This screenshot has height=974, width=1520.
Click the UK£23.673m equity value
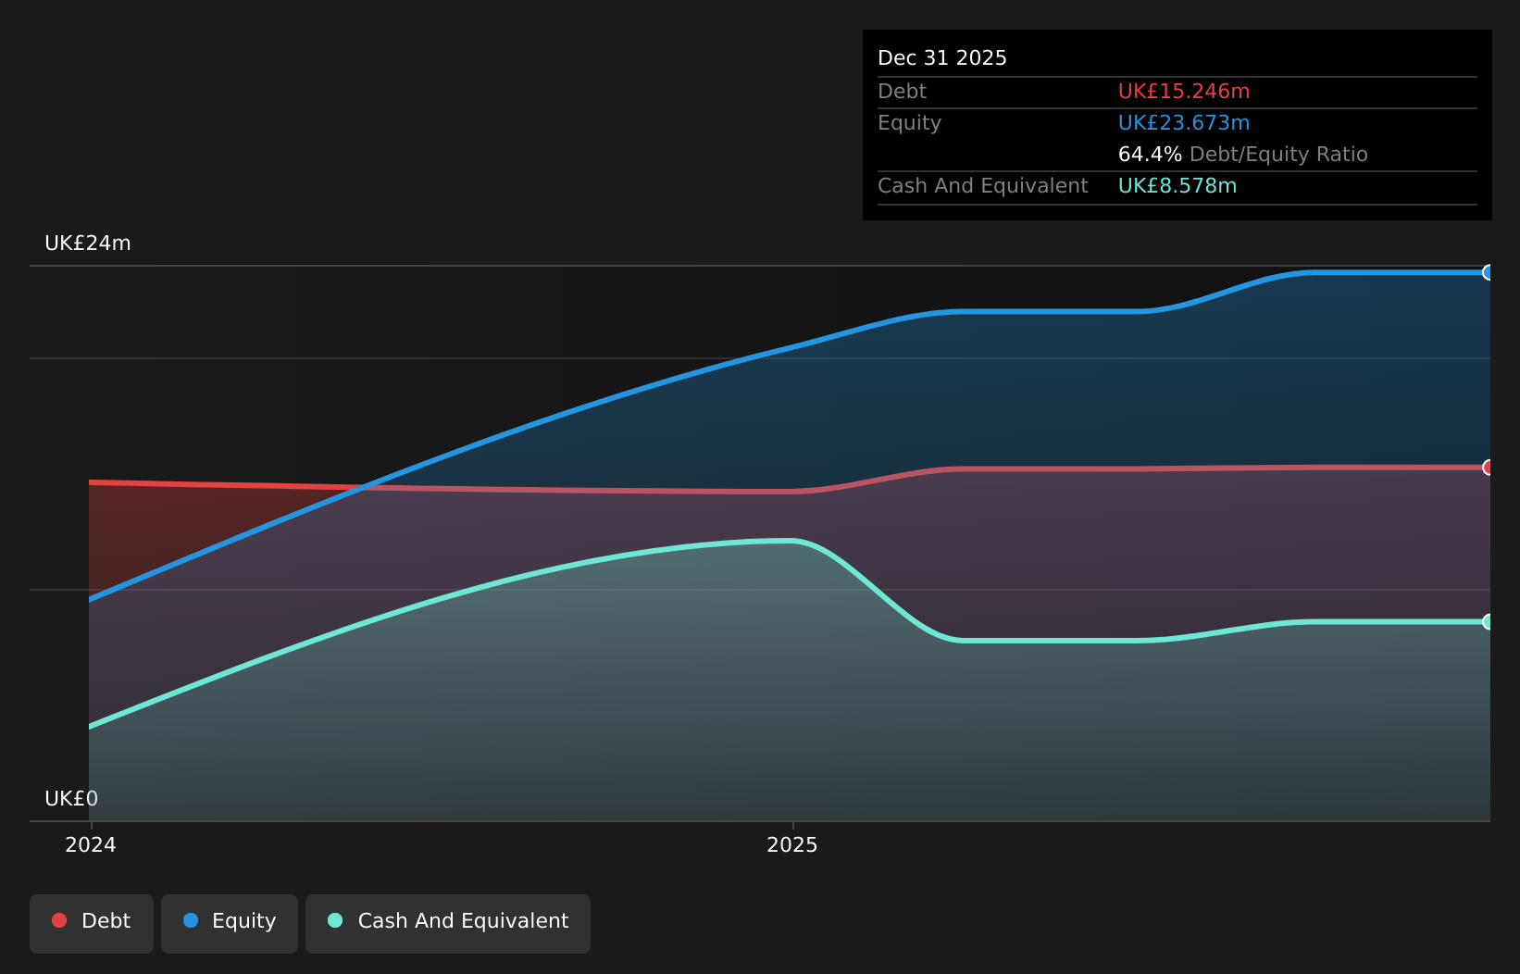[x=1184, y=123]
